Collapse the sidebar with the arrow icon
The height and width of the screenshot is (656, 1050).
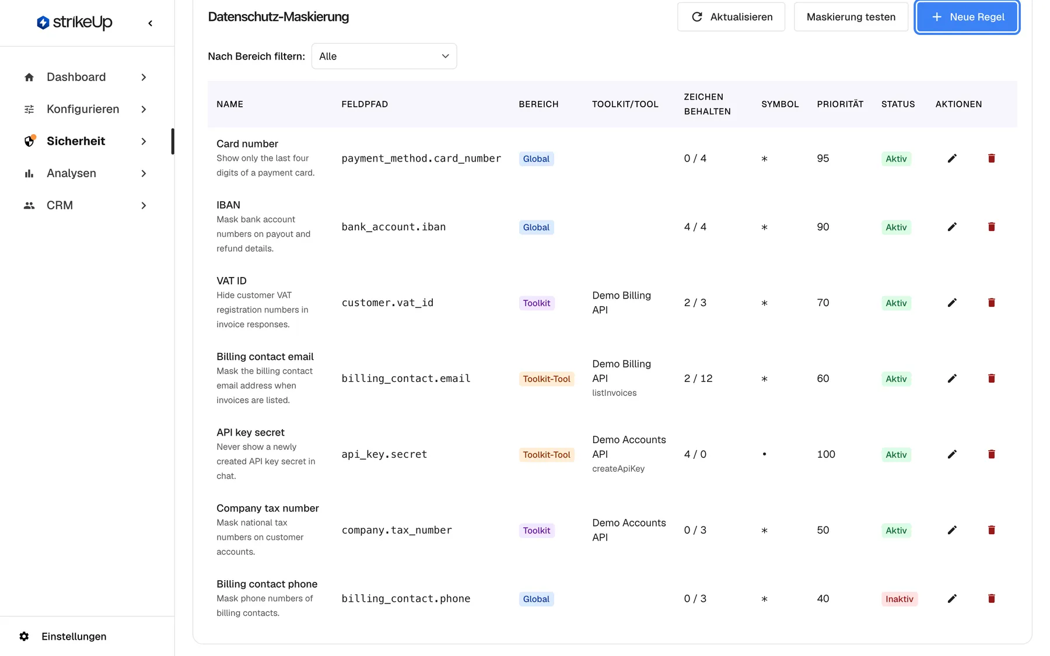point(150,23)
